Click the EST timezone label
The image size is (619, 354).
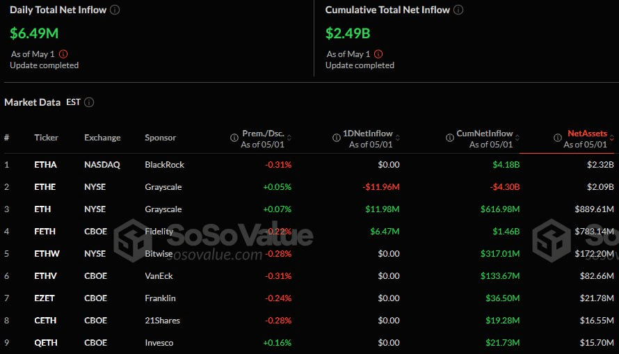[x=73, y=102]
